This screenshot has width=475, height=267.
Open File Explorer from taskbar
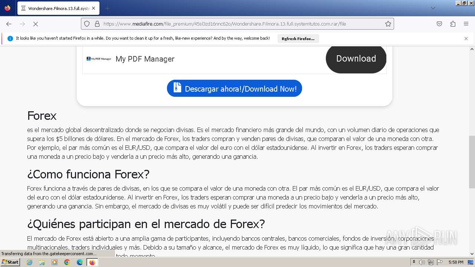coord(42,262)
